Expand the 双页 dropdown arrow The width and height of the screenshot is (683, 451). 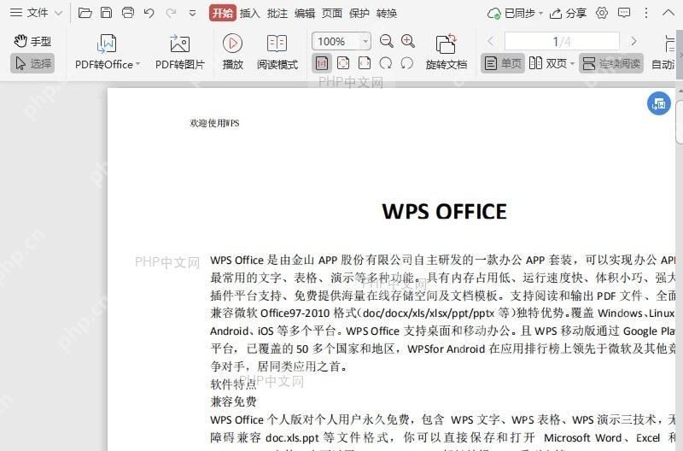point(572,64)
